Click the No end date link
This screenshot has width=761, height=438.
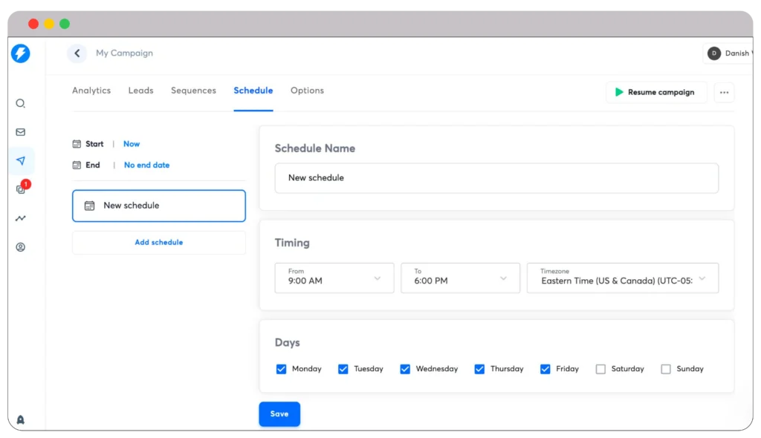146,165
